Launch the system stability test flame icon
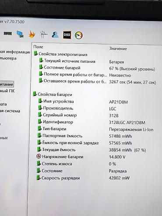Image resolution: width=162 pixels, height=216 pixels. click(32, 35)
